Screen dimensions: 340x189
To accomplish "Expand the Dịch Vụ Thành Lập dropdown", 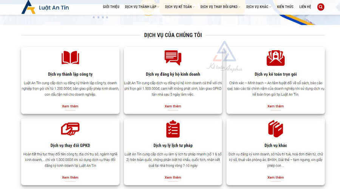I will (x=142, y=7).
